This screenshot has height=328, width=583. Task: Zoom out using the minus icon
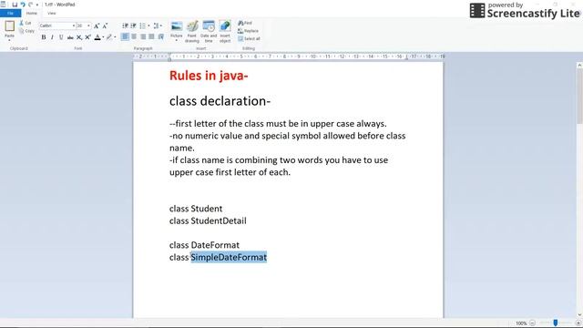[x=532, y=323]
